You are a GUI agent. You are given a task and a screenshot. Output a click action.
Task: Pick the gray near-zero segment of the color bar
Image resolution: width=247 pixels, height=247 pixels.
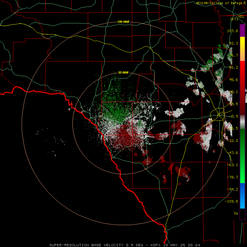[x=242, y=122]
